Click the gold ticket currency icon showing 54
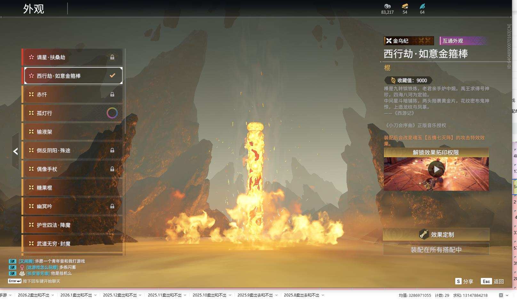517x300 pixels. pos(405,6)
